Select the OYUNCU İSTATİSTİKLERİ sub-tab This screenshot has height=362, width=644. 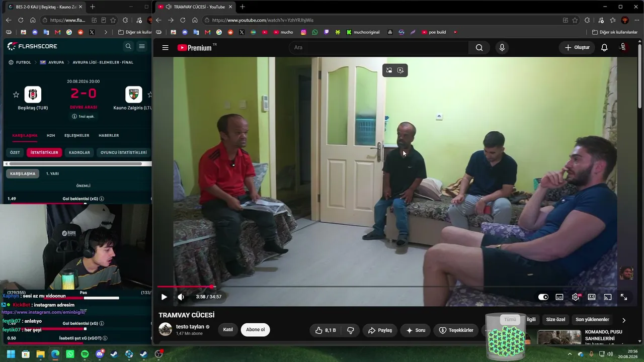124,152
